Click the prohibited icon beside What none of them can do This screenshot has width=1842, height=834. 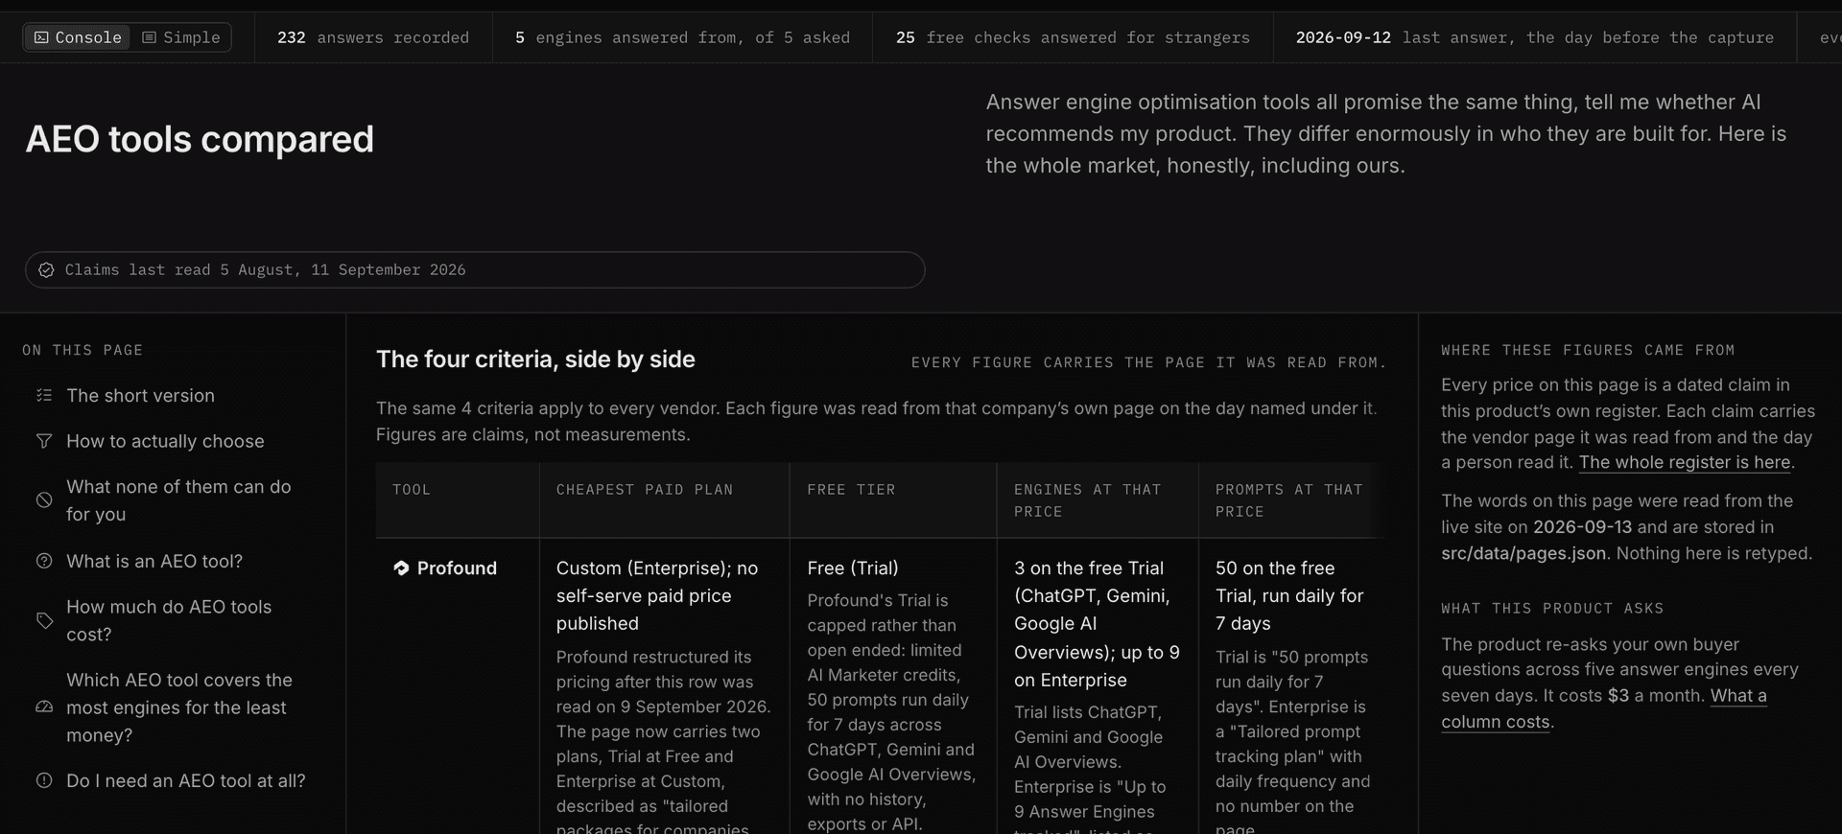click(44, 499)
